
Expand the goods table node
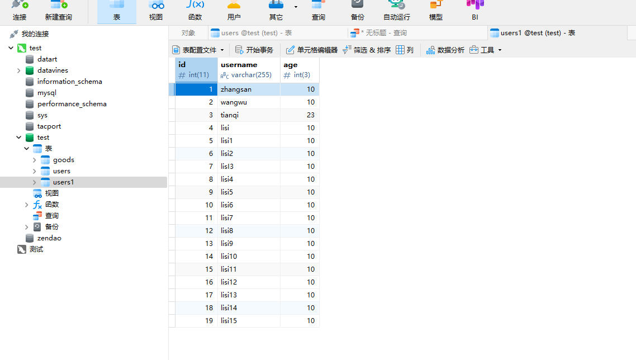point(35,160)
